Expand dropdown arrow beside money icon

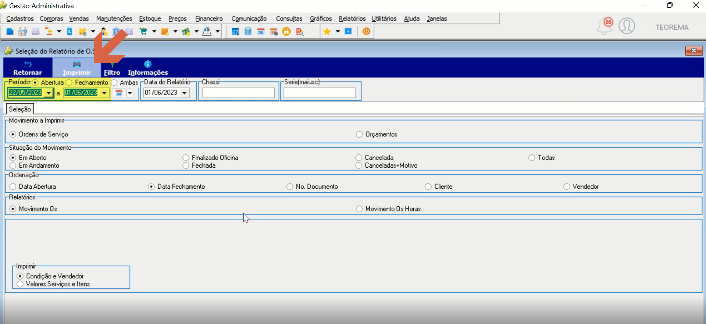[196, 32]
